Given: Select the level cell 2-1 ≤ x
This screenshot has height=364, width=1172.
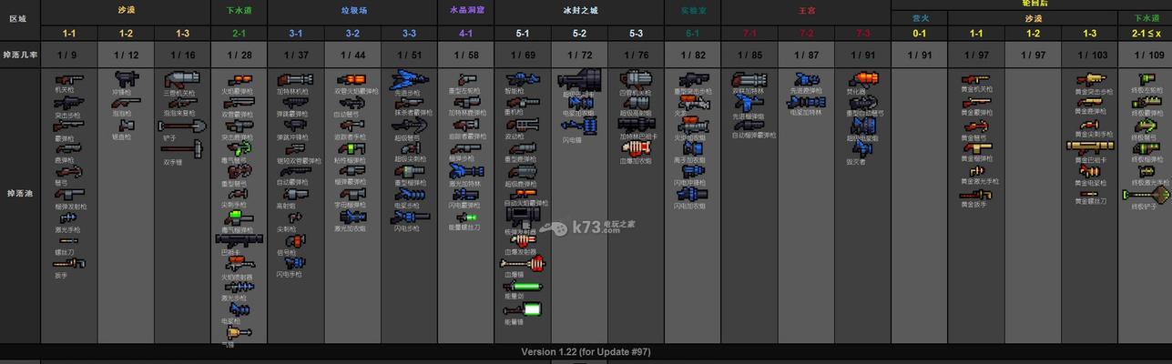Looking at the screenshot, I should click(x=1147, y=33).
